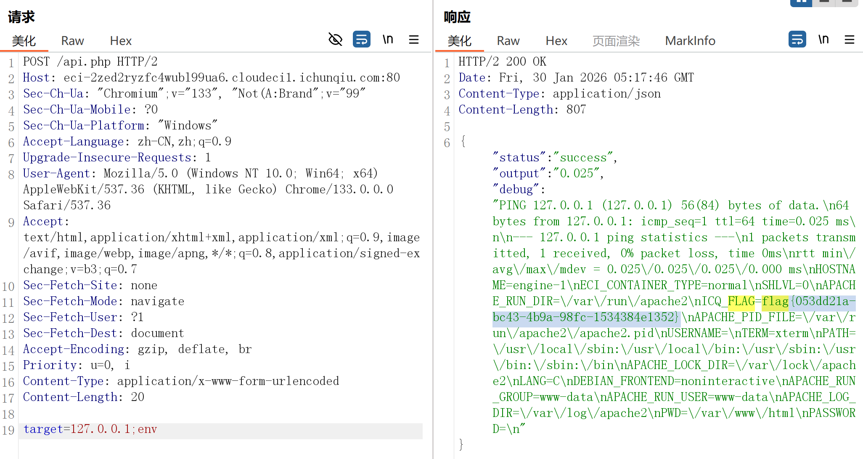This screenshot has width=863, height=459.
Task: Open the 页面渲染 render tab
Action: (616, 41)
